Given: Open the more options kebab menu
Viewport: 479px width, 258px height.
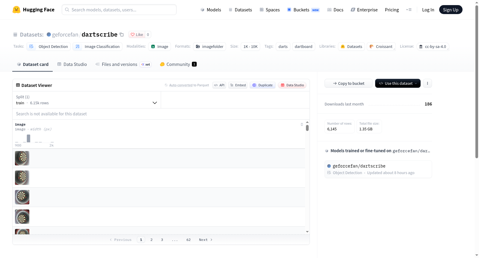Looking at the screenshot, I should tap(428, 83).
